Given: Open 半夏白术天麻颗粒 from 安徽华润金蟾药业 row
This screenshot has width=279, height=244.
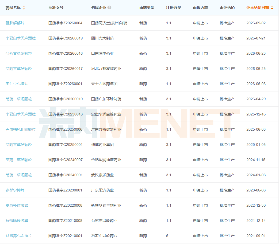Looking at the screenshot, I should coord(21,114).
